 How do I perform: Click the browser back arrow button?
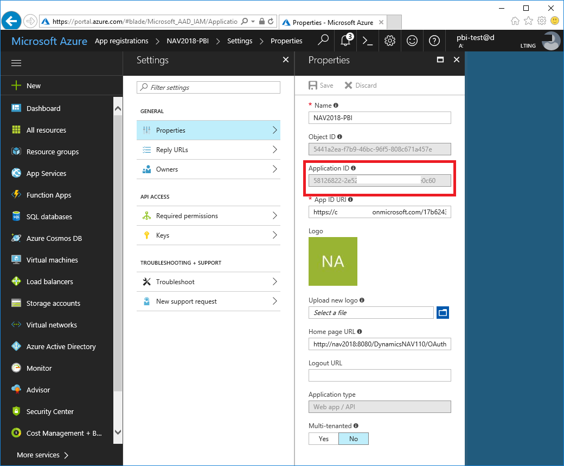[11, 21]
